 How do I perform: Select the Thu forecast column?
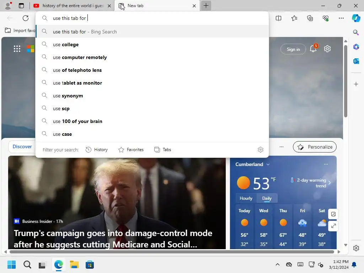pos(283,227)
